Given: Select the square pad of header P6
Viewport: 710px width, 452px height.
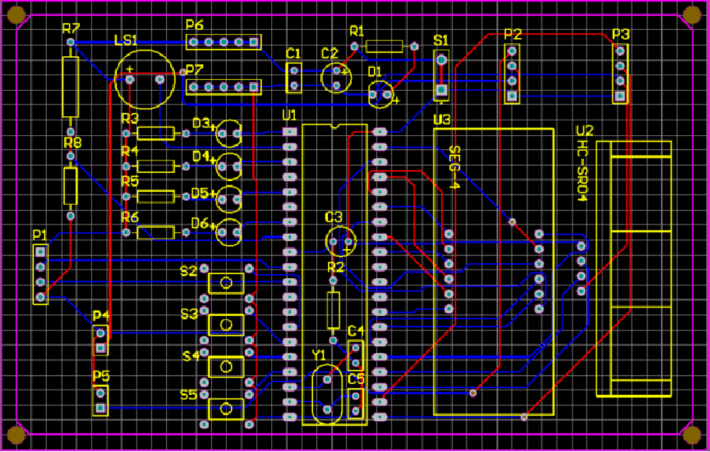Looking at the screenshot, I should (x=254, y=42).
